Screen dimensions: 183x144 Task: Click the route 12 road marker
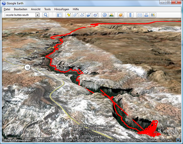point(27,67)
